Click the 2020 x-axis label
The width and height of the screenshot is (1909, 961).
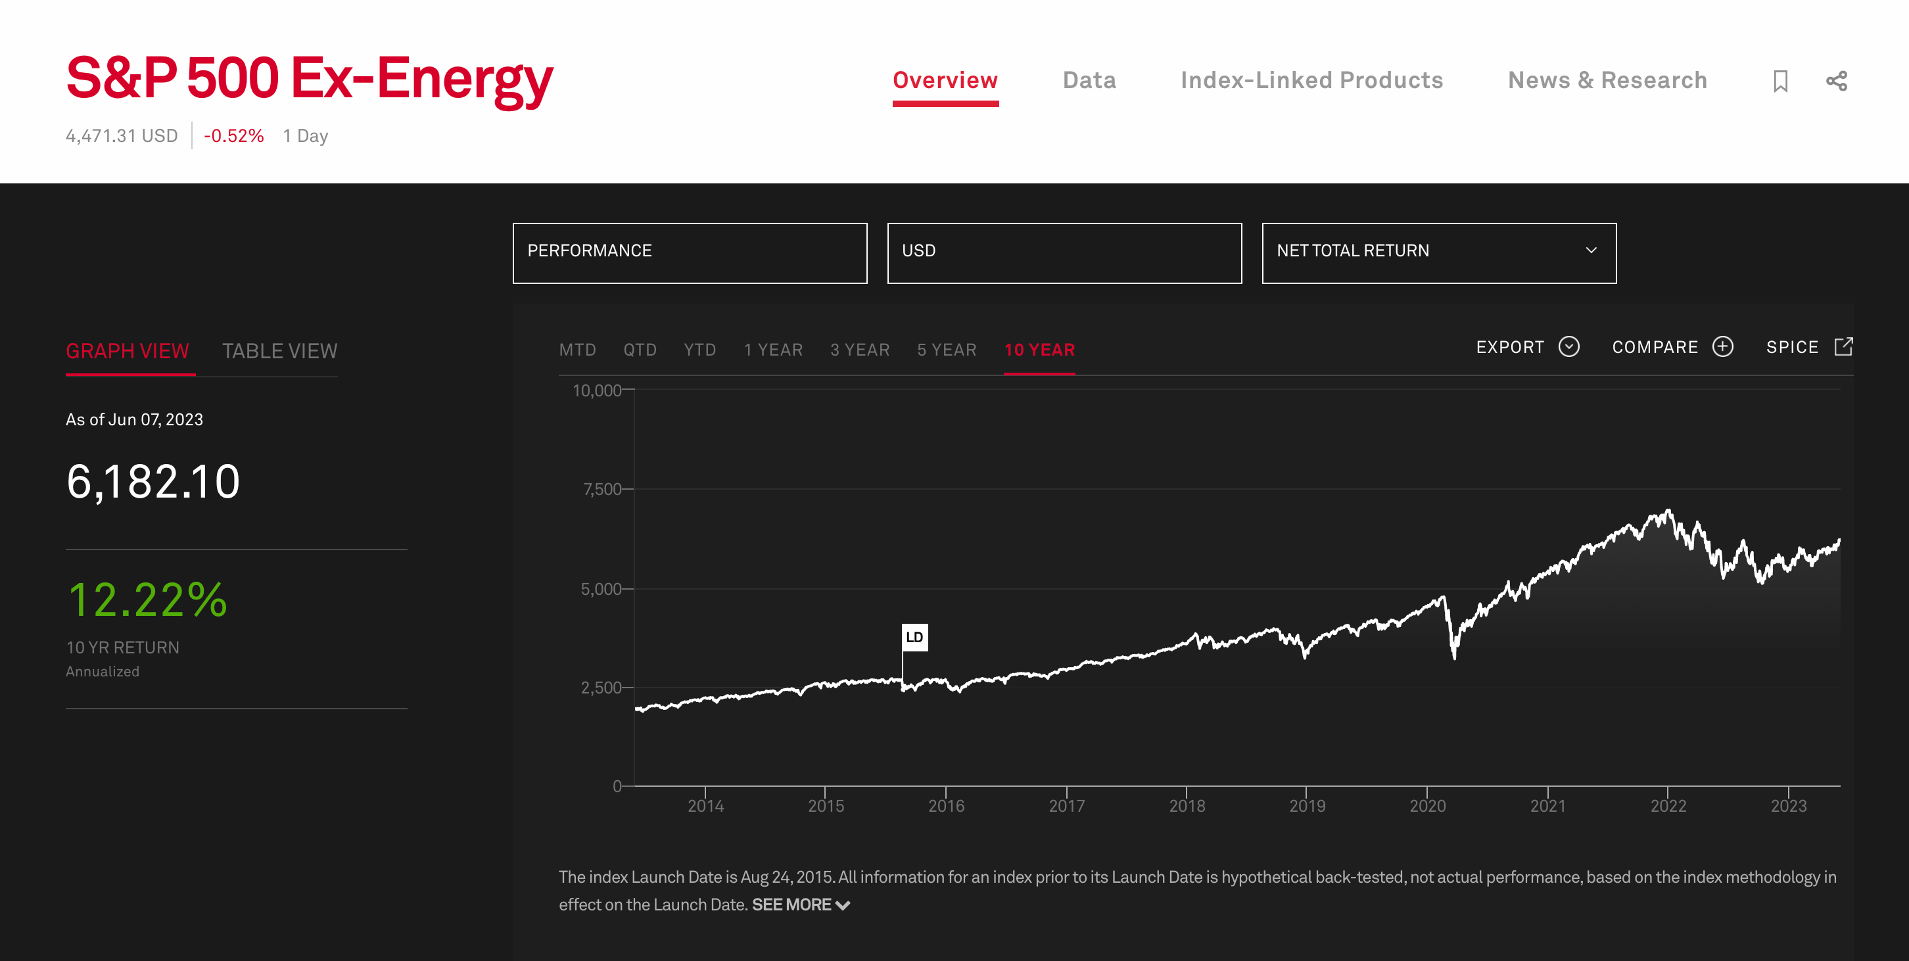[x=1427, y=805]
